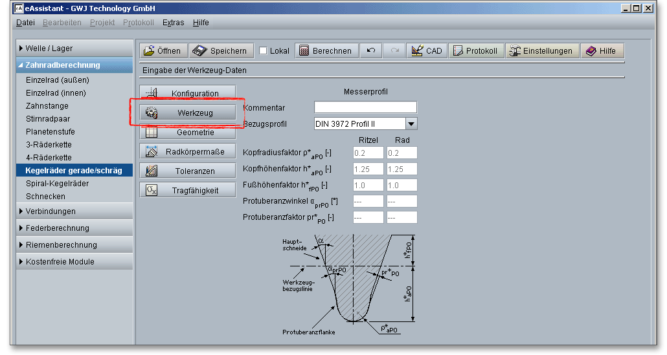Click the Öffnen folder icon button
This screenshot has height=355, width=667.
pos(163,51)
